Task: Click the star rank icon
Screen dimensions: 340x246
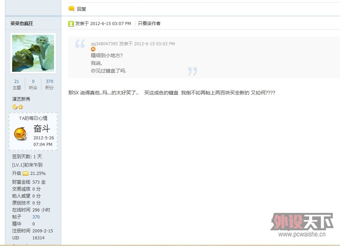Action: click(21, 107)
